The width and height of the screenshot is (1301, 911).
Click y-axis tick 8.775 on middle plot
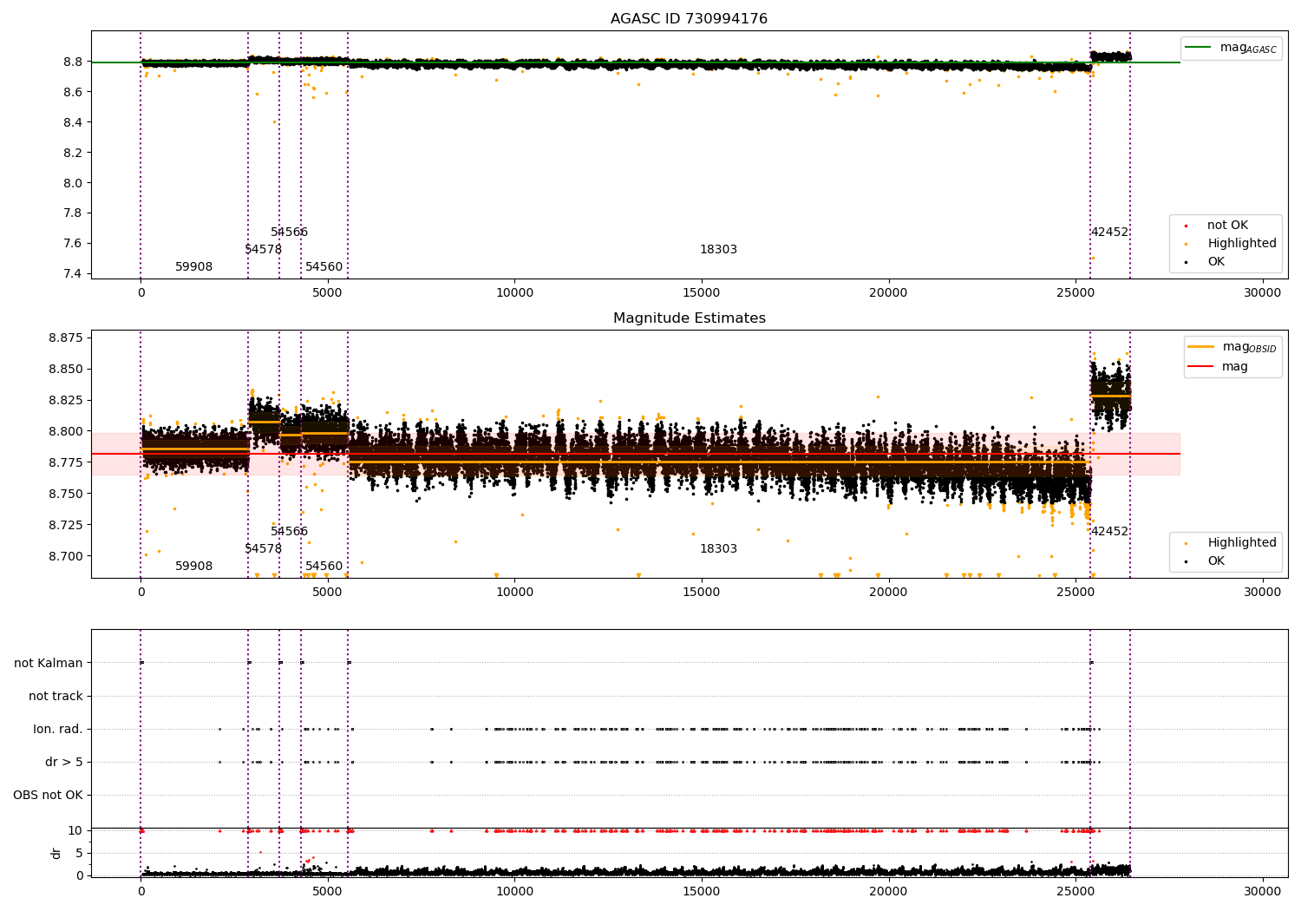click(x=66, y=462)
